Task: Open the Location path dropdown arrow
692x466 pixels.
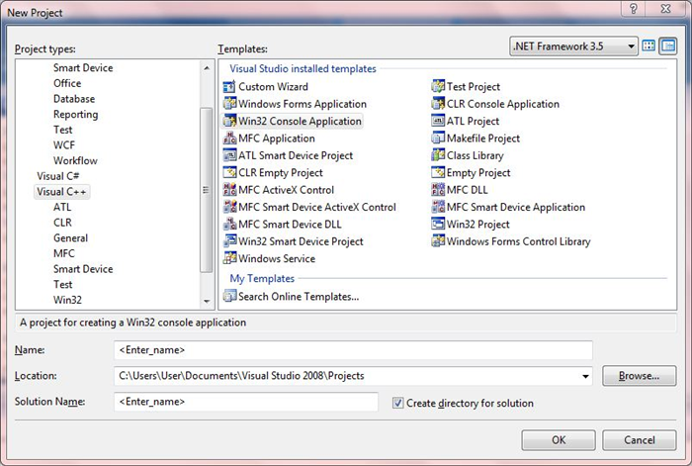Action: (x=585, y=376)
